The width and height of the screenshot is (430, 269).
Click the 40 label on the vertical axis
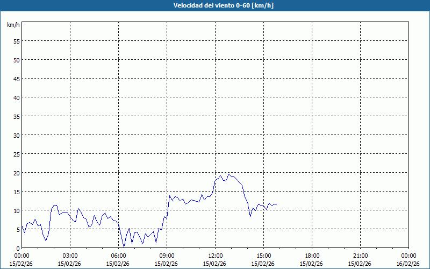pyautogui.click(x=17, y=97)
